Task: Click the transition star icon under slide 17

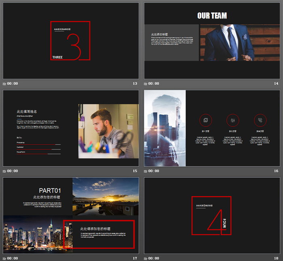Action: click(4, 258)
